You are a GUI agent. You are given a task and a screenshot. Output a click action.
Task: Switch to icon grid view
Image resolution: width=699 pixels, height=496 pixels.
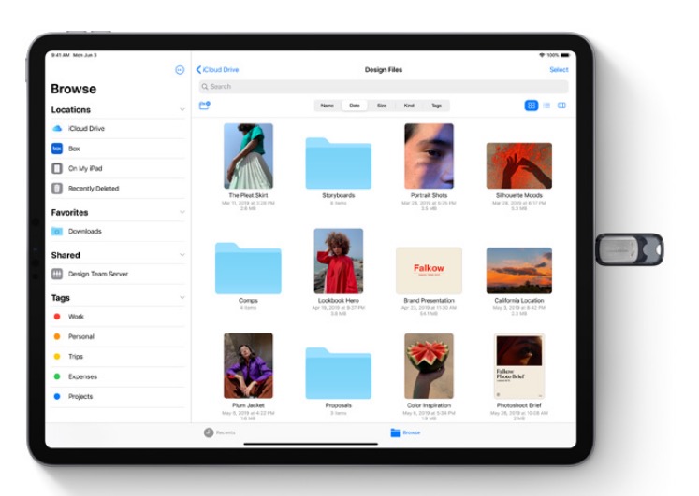pos(532,106)
